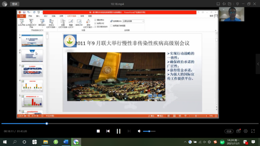Enable the 使用演示者视图 checkbox
The height and width of the screenshot is (146, 260).
[x=111, y=25]
